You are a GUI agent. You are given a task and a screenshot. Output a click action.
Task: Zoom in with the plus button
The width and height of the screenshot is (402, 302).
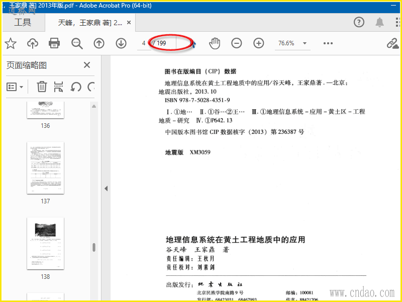pyautogui.click(x=259, y=43)
